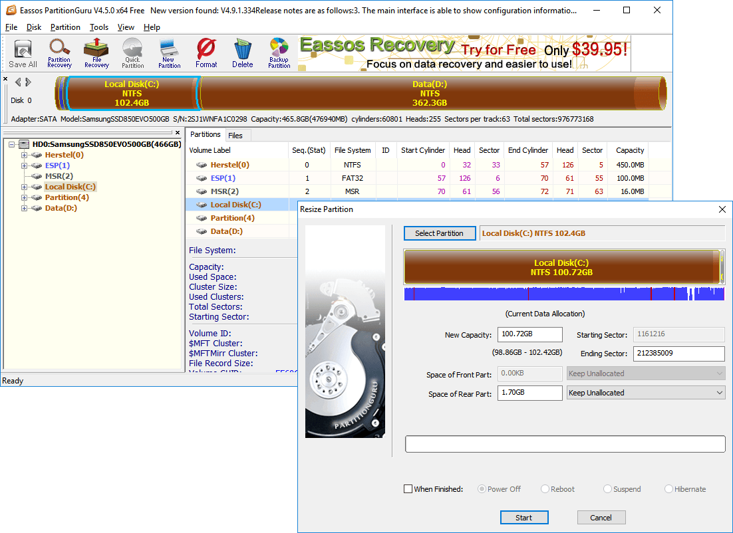The height and width of the screenshot is (533, 733).
Task: Click the Quick Partition icon
Action: point(133,53)
